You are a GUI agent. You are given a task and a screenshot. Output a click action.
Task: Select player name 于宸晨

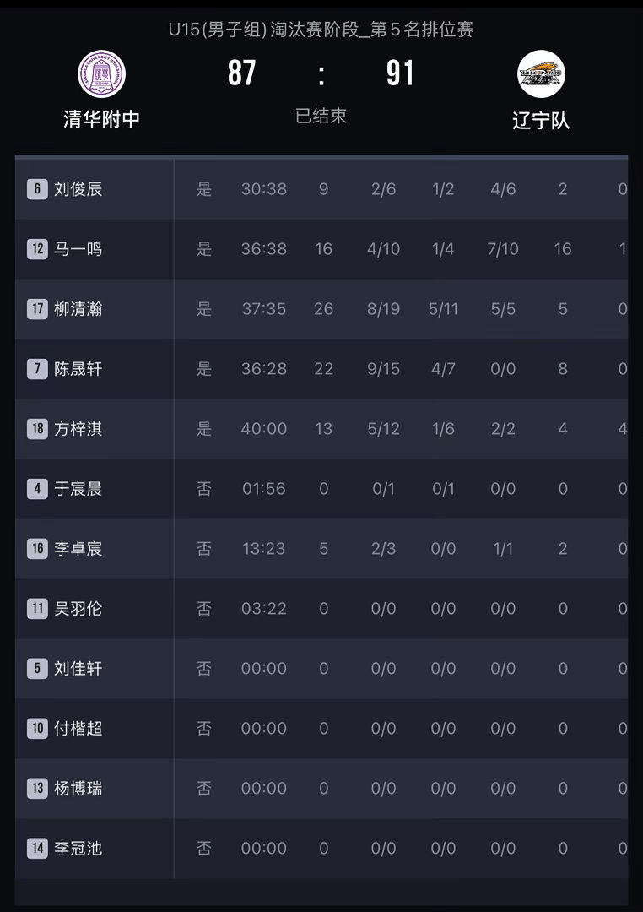tap(78, 489)
